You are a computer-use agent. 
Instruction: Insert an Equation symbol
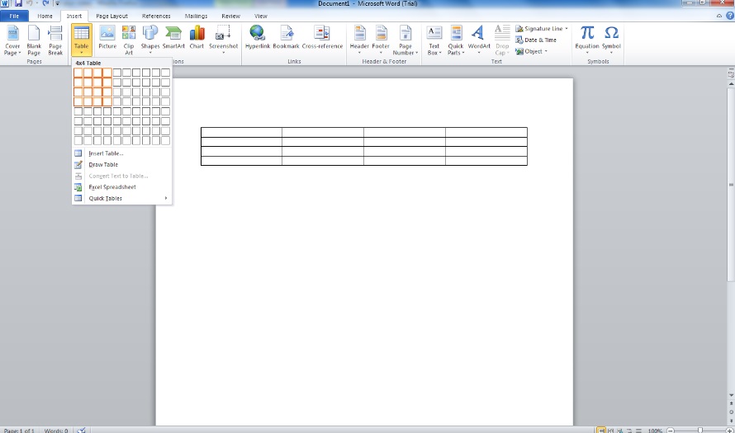click(x=587, y=38)
